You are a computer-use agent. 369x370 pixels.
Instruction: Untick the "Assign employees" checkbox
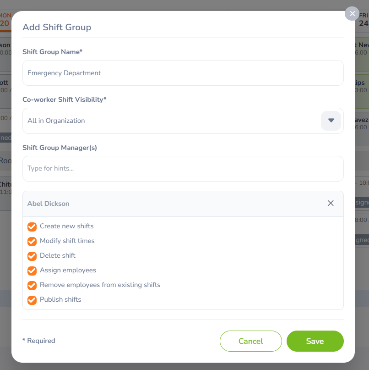click(x=32, y=271)
